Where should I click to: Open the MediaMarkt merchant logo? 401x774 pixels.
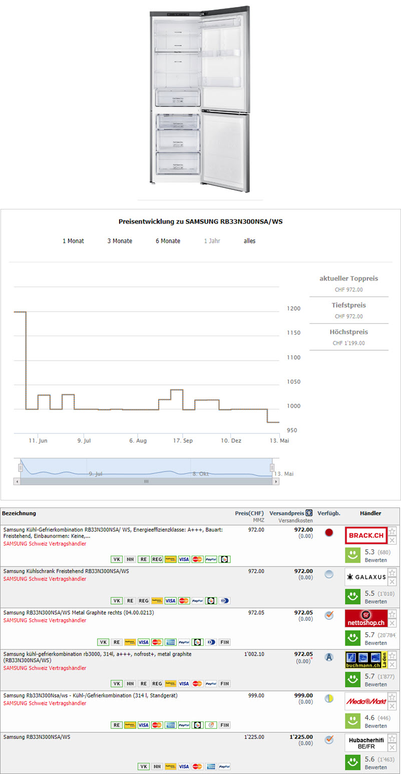pyautogui.click(x=366, y=702)
